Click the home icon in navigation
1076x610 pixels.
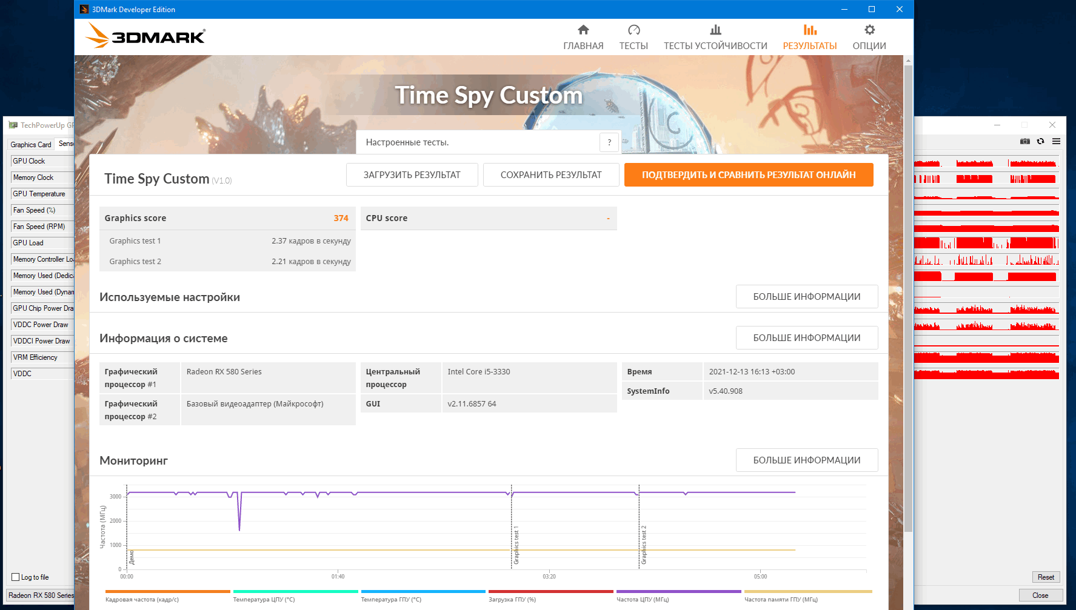[583, 30]
